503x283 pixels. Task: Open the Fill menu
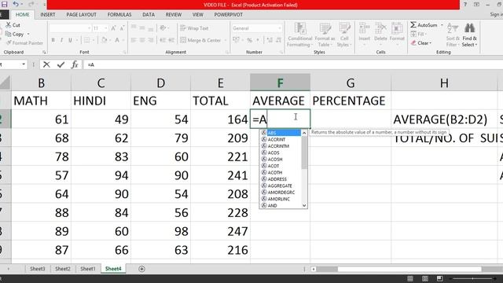click(x=418, y=34)
